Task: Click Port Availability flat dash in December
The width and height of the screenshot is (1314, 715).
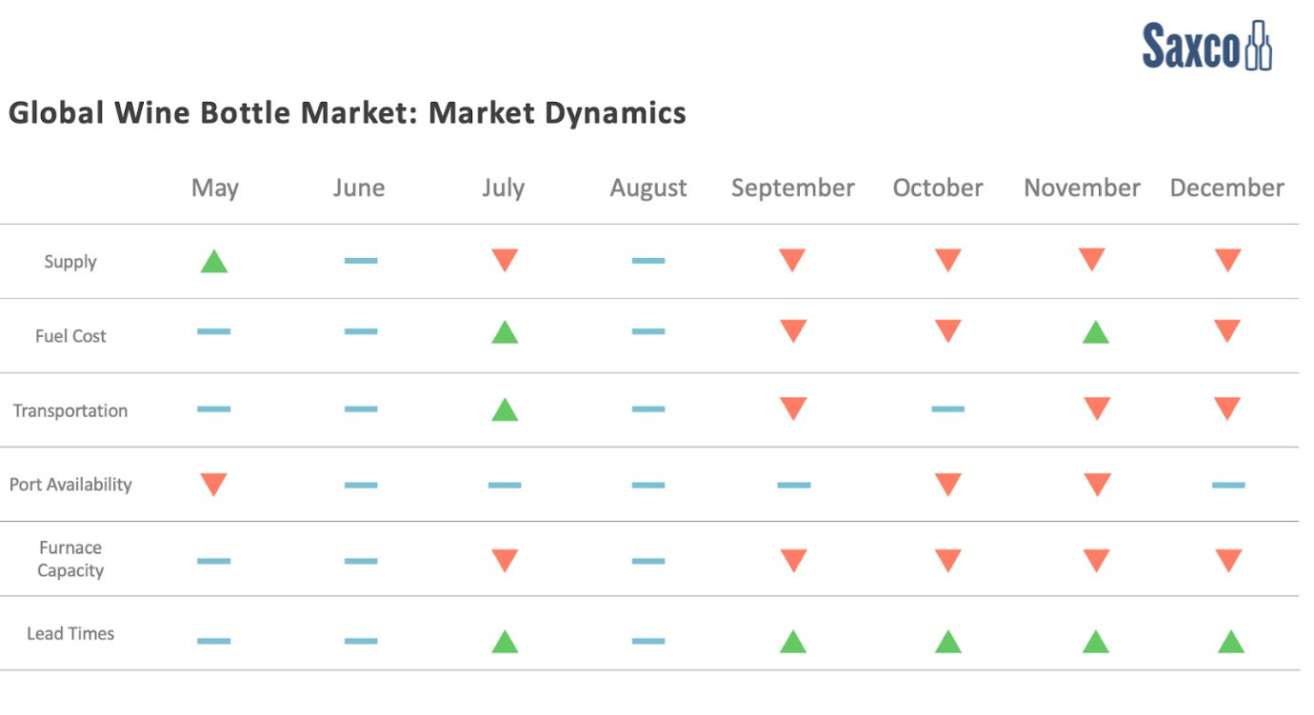Action: click(x=1228, y=486)
